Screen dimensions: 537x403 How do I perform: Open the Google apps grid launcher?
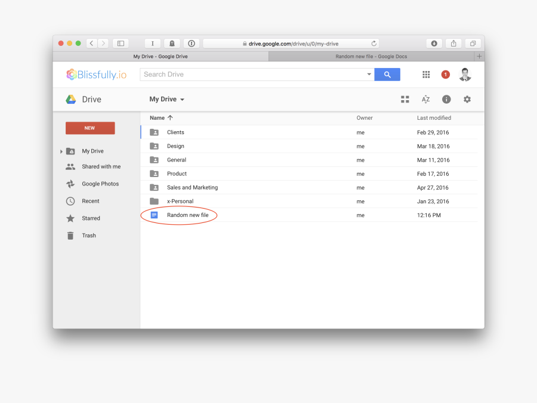pyautogui.click(x=426, y=74)
